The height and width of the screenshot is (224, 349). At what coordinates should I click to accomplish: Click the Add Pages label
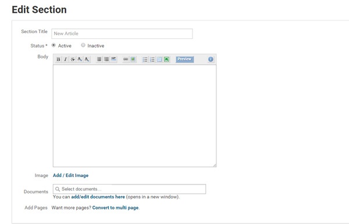[36, 208]
